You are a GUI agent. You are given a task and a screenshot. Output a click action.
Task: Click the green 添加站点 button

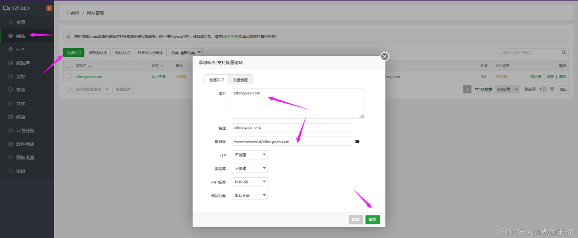tap(74, 53)
